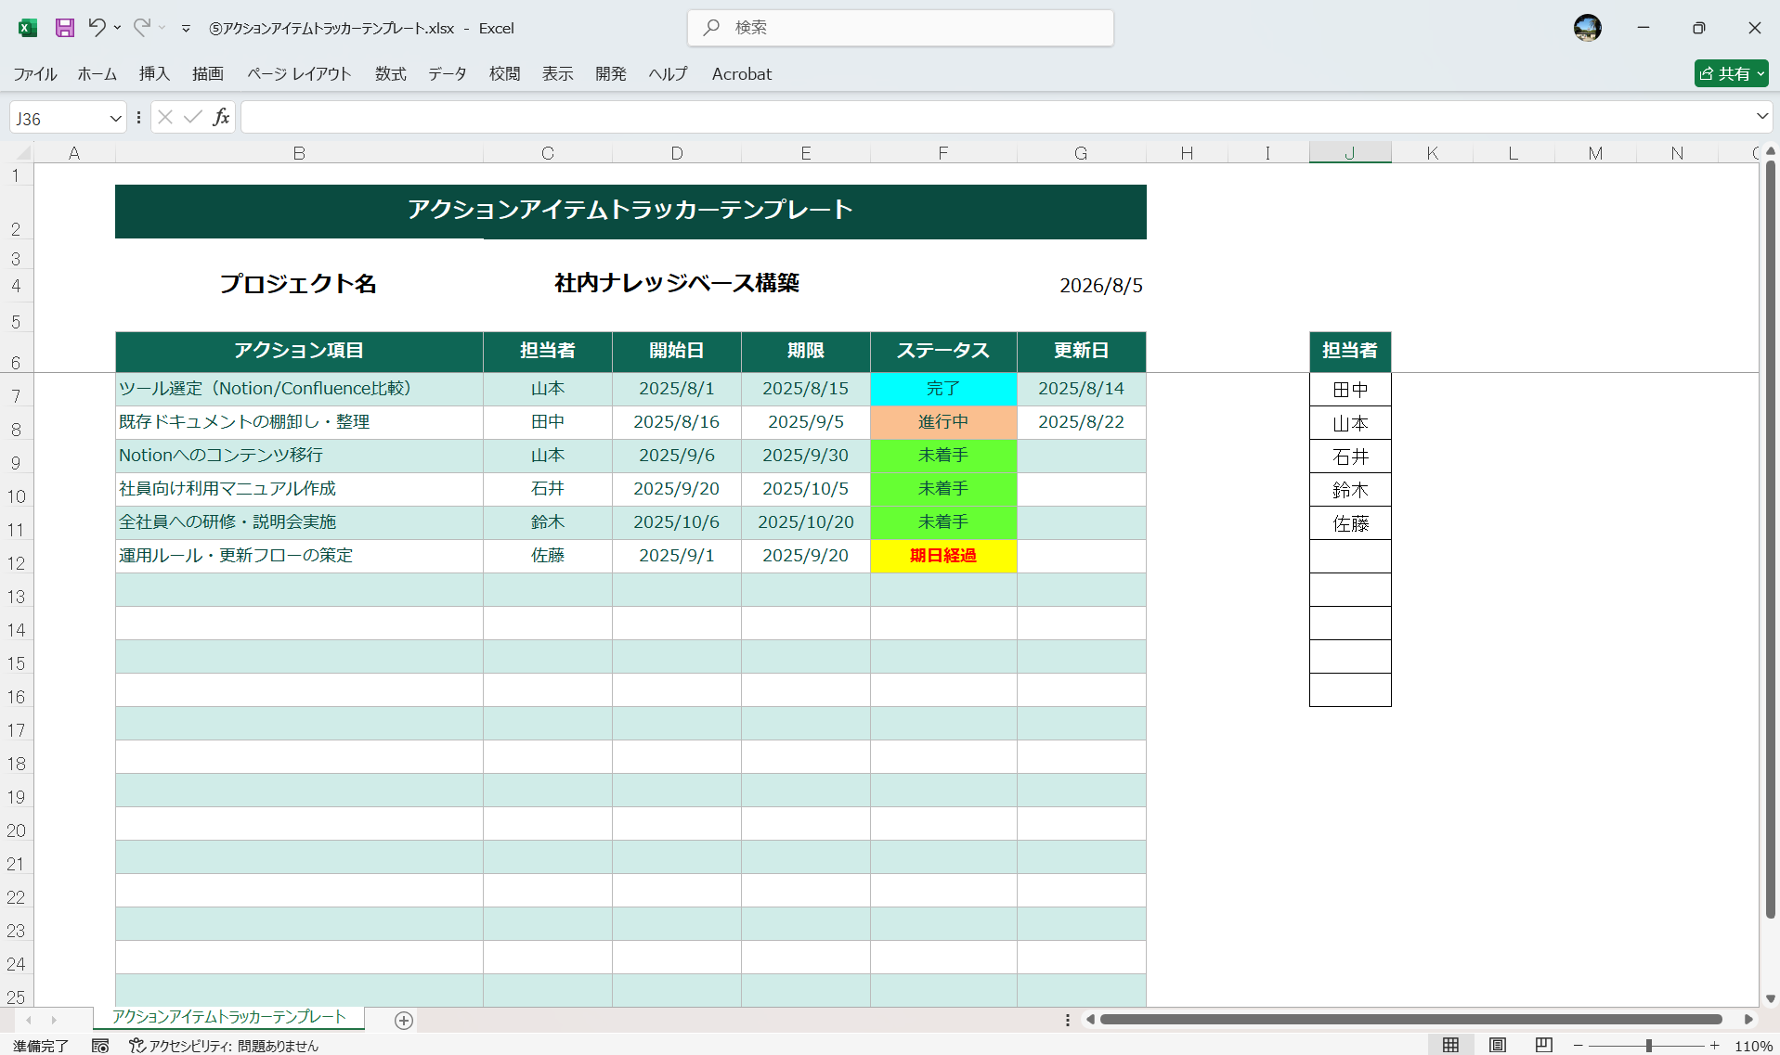Click the Name Box showing J36
Viewport: 1780px width, 1055px height.
[x=58, y=119]
